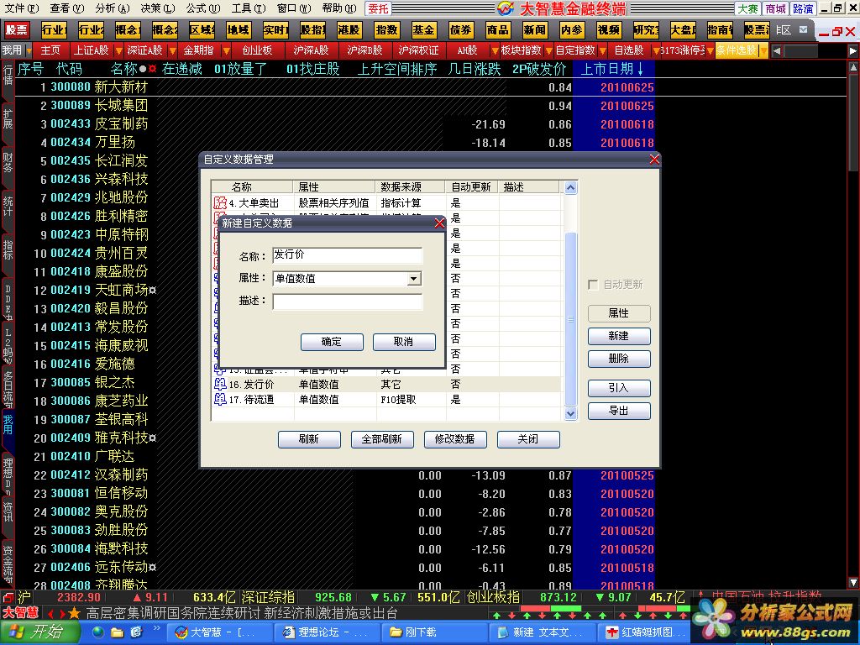Viewport: 860px width, 645px height.
Task: Open the 文件(F) menu
Action: [x=21, y=8]
